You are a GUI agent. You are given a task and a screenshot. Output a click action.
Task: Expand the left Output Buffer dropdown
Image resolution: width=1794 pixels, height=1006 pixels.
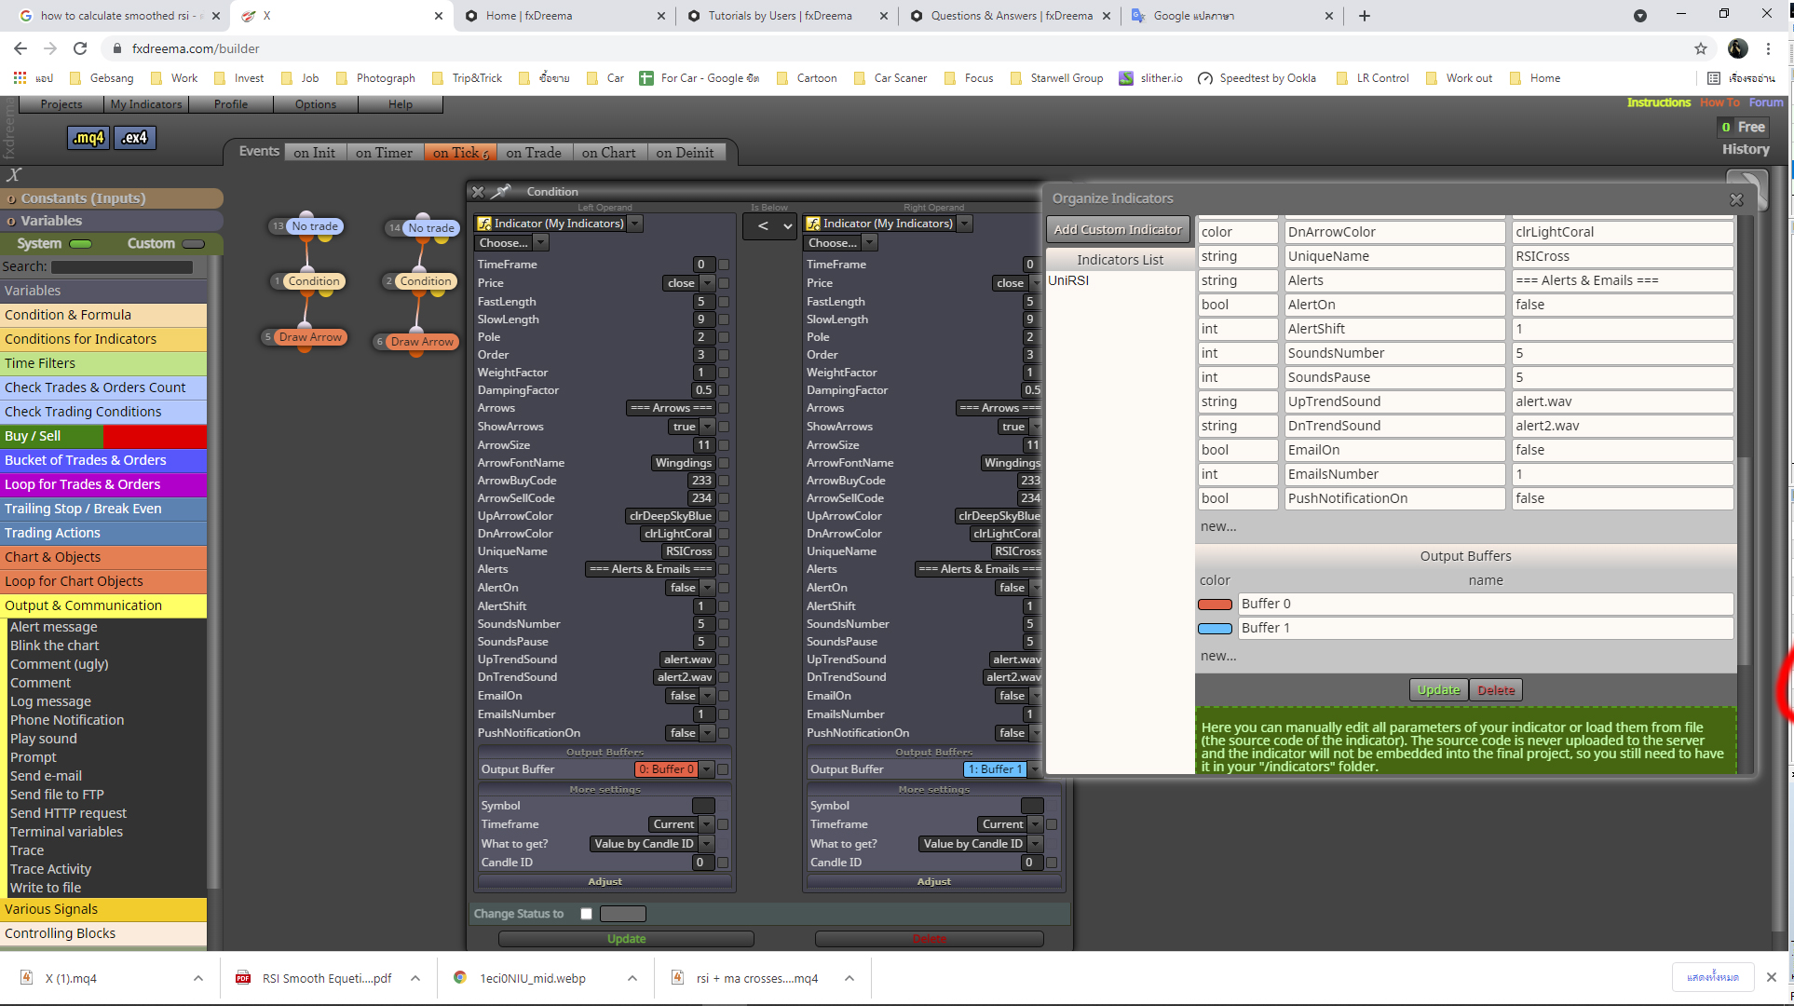707,769
